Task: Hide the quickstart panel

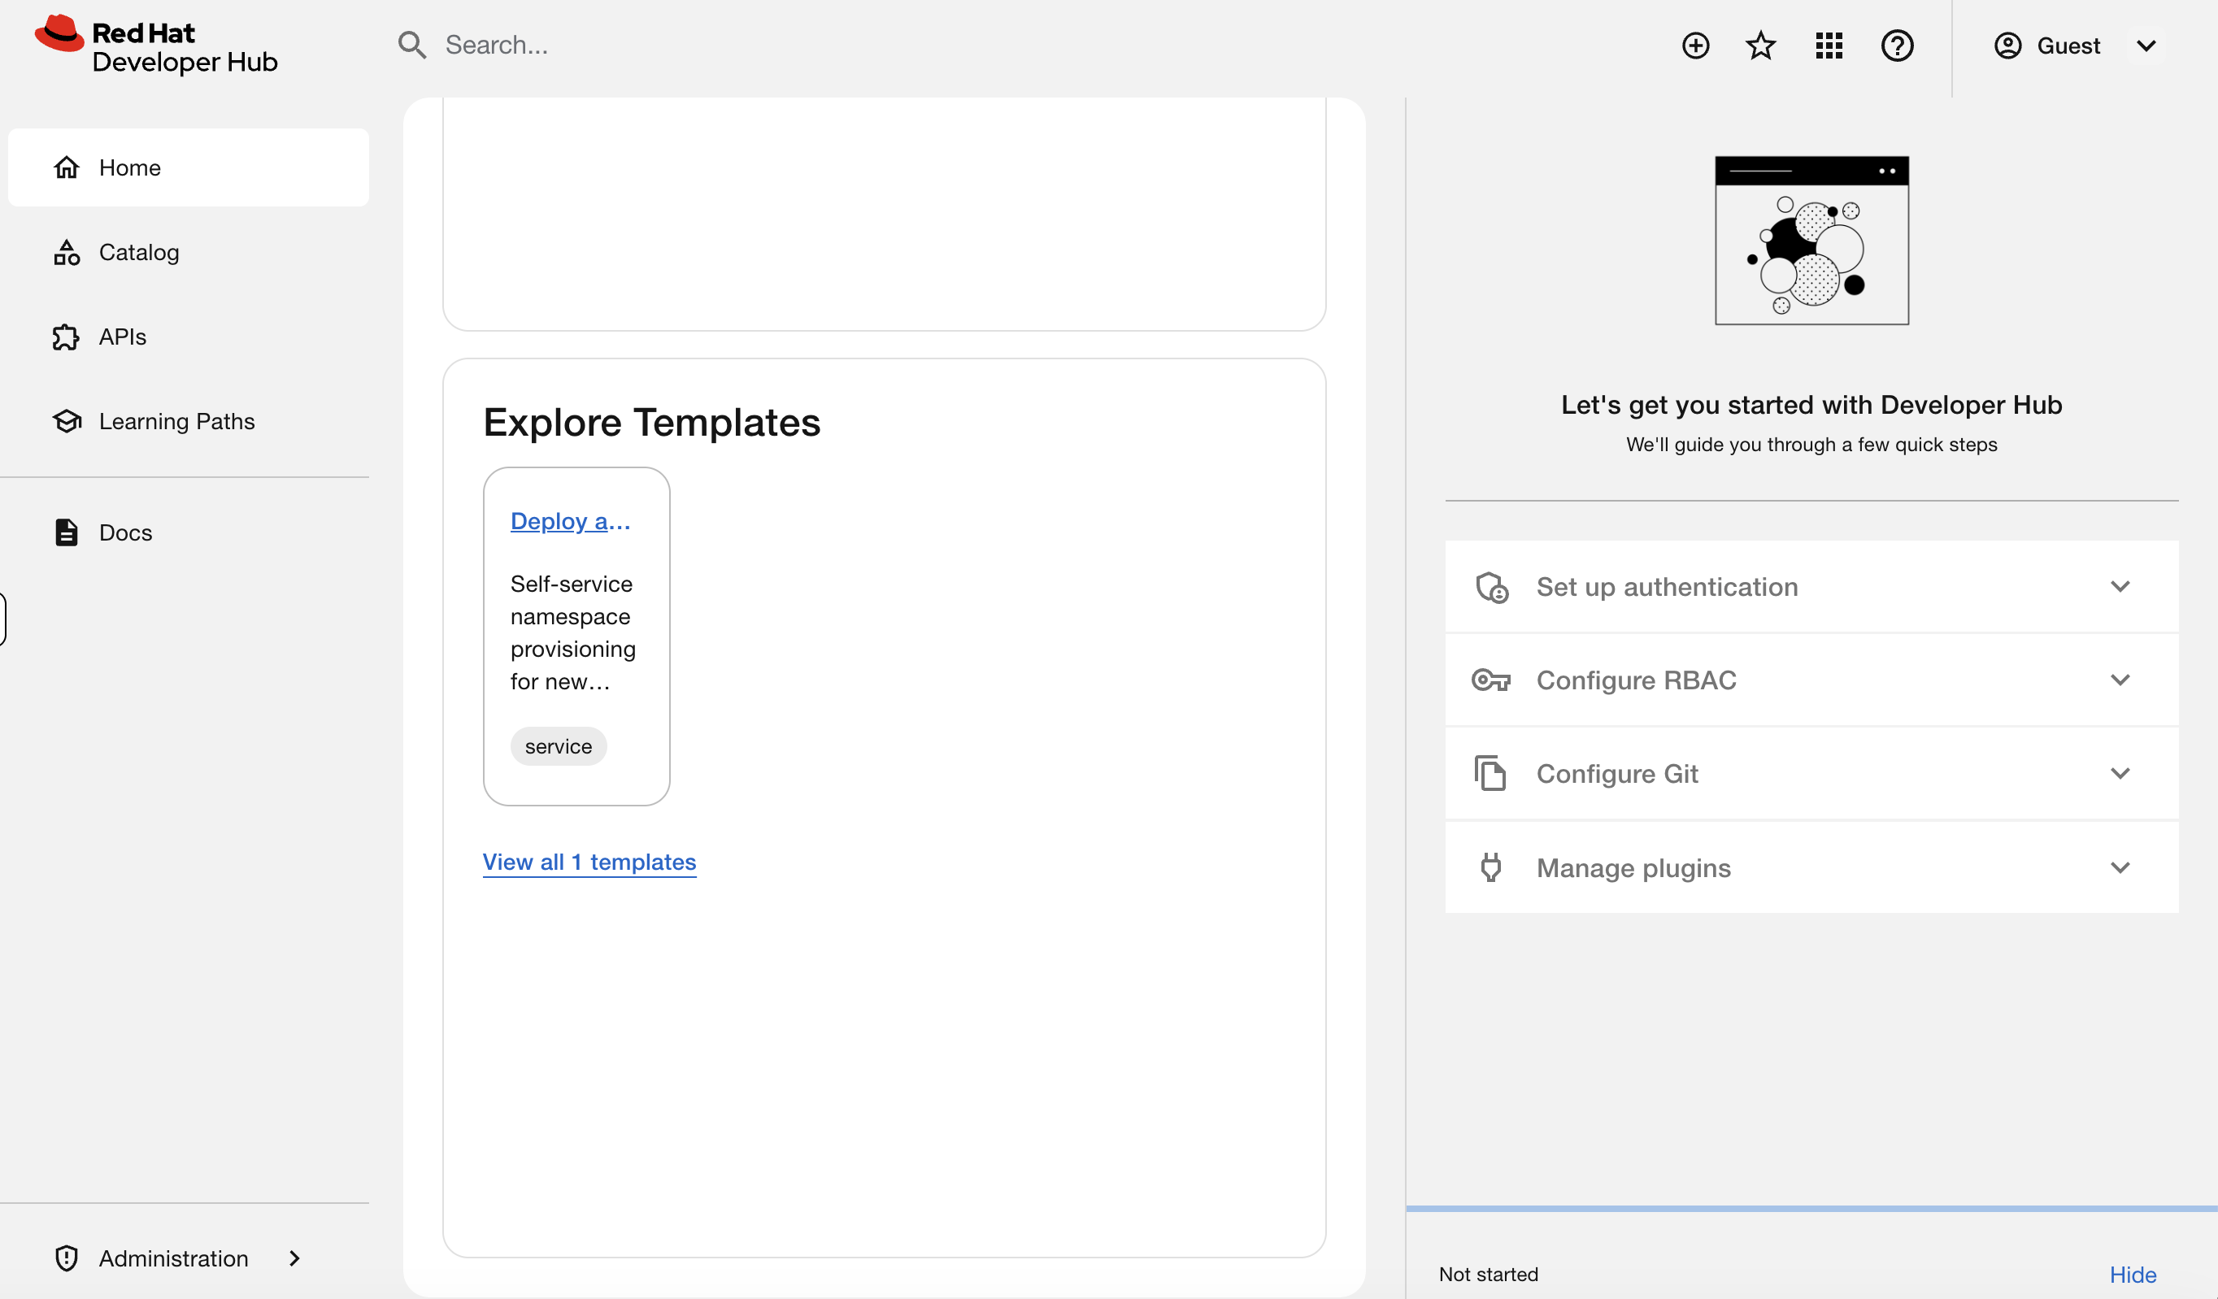Action: click(x=2133, y=1274)
